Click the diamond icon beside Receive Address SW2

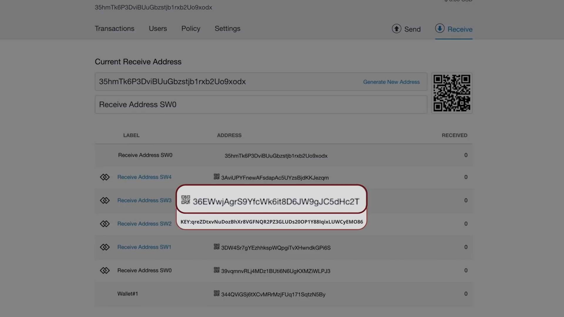pos(105,224)
